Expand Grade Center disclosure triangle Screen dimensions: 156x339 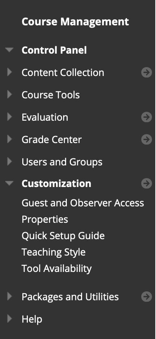click(10, 139)
